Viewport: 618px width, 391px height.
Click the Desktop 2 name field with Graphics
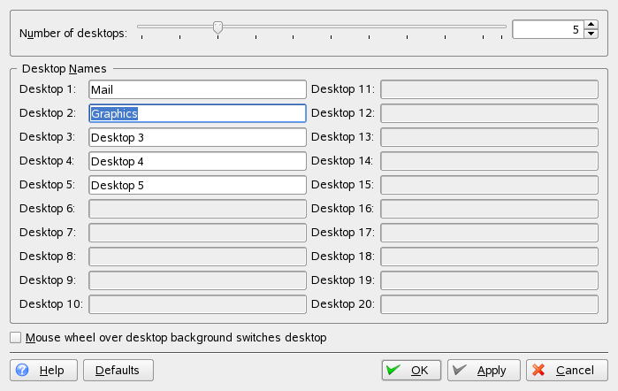pyautogui.click(x=197, y=113)
